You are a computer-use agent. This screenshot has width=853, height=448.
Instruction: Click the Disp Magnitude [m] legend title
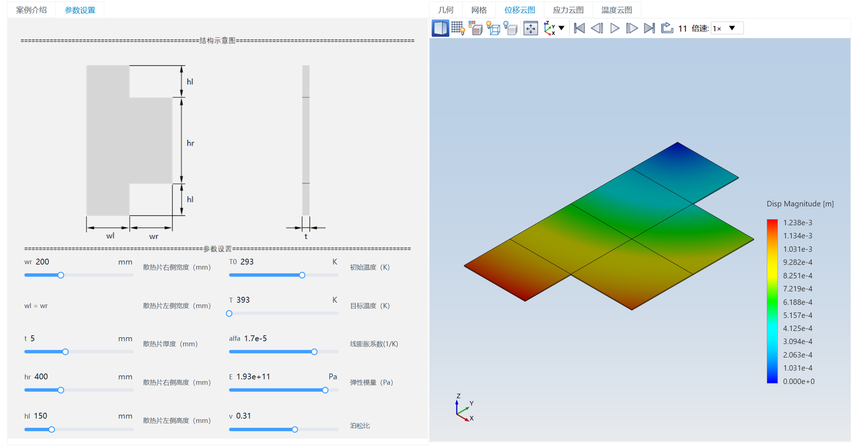click(x=800, y=204)
